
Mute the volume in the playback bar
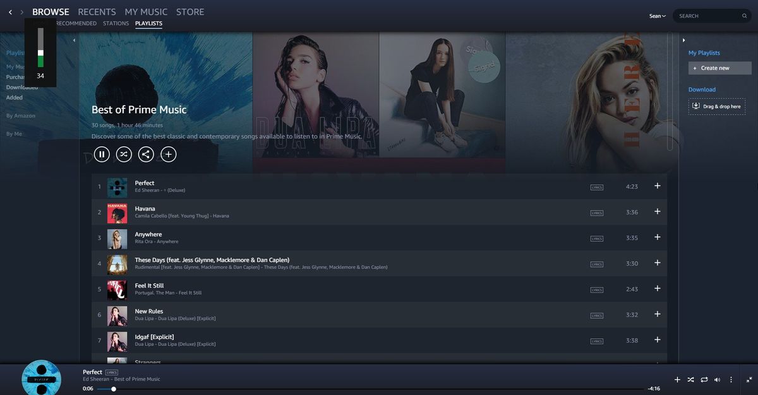click(717, 379)
